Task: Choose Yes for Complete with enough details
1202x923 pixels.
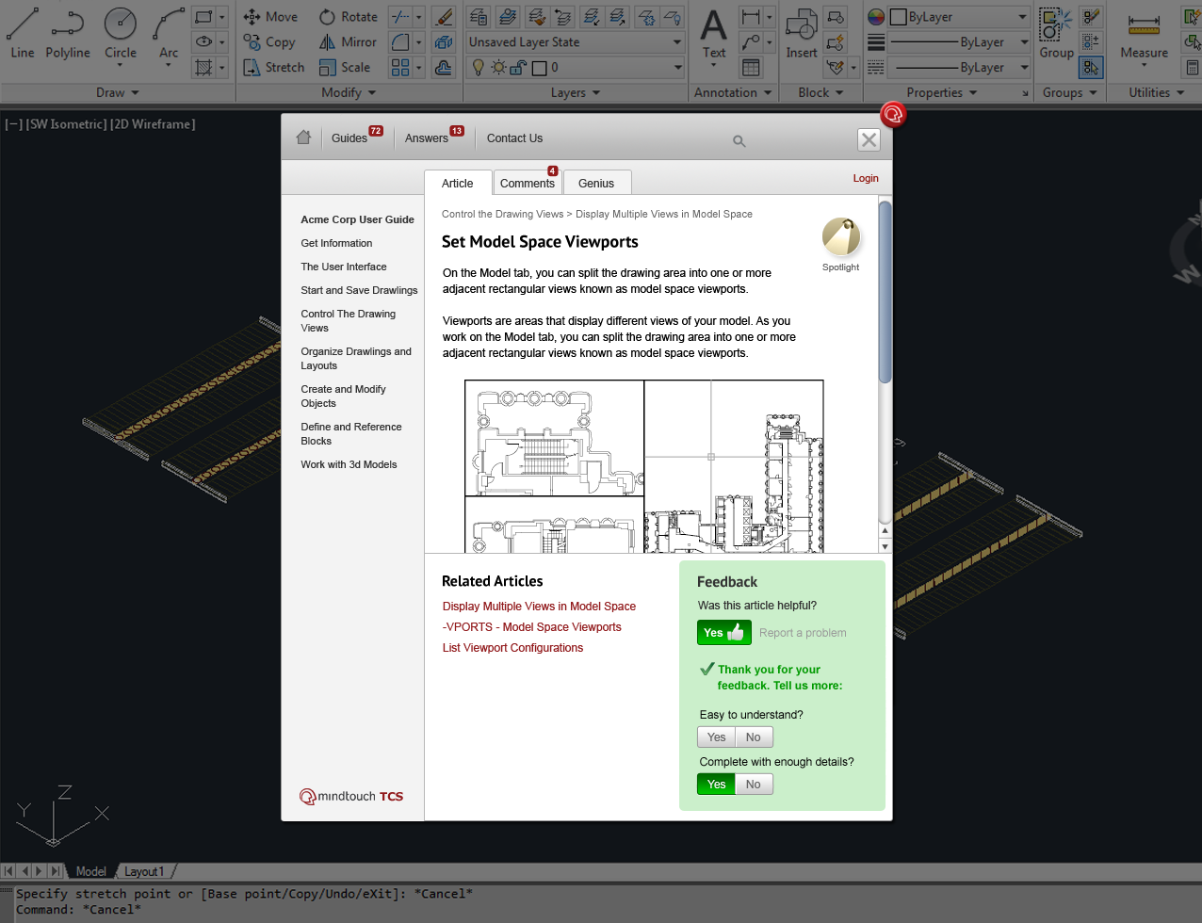Action: click(717, 785)
